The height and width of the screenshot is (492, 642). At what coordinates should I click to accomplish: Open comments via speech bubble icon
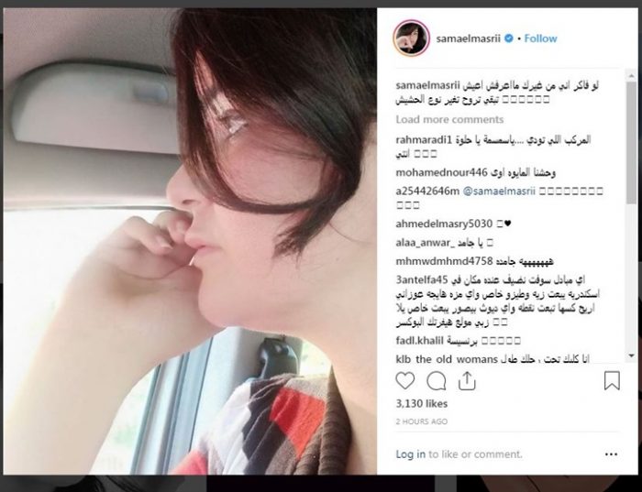pos(436,381)
